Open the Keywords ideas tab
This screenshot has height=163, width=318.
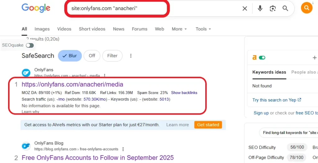click(x=269, y=72)
